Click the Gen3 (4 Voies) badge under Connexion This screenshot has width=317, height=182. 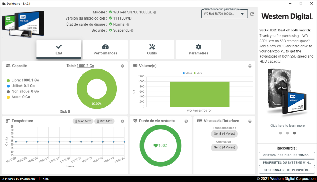224,147
